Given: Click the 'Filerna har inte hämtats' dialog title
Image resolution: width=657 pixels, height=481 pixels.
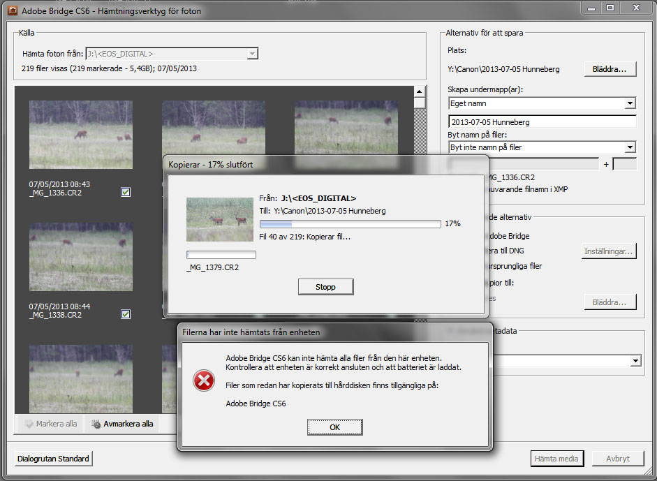Looking at the screenshot, I should (251, 332).
